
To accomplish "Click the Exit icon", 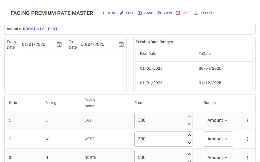I will pos(178,13).
